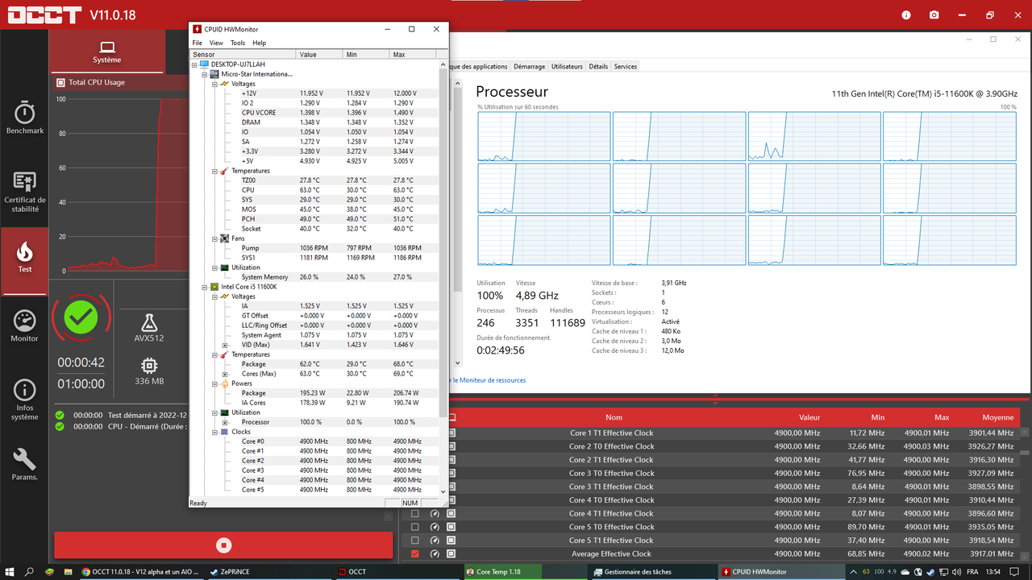
Task: Click the volume icon in system tray
Action: pos(956,571)
